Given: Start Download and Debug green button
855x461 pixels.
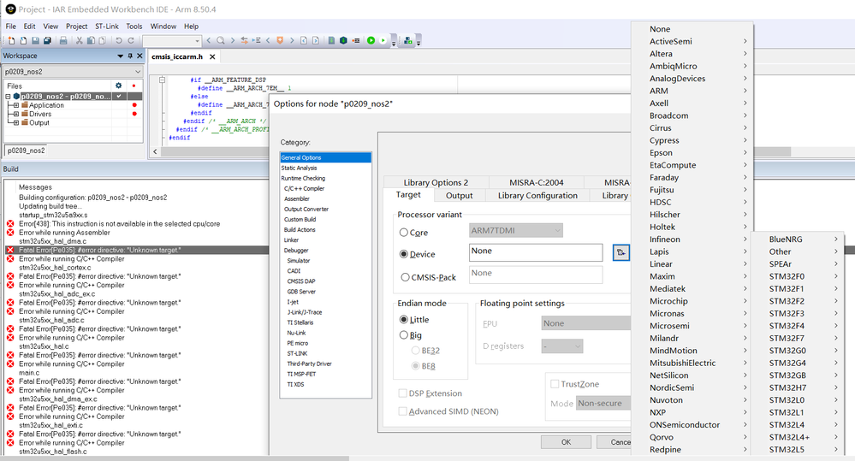Looking at the screenshot, I should tap(371, 40).
